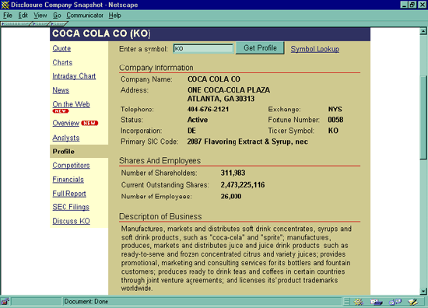Open the SEC Filings link

point(71,207)
